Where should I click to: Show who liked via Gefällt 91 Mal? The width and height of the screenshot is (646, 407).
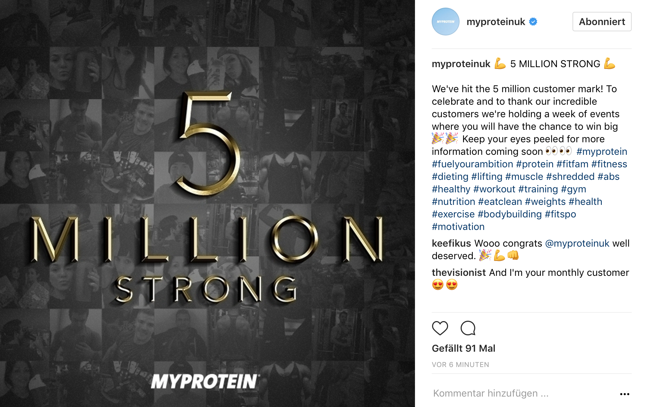pos(463,348)
